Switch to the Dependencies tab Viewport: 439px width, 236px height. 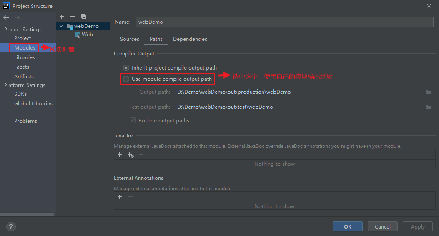point(190,39)
